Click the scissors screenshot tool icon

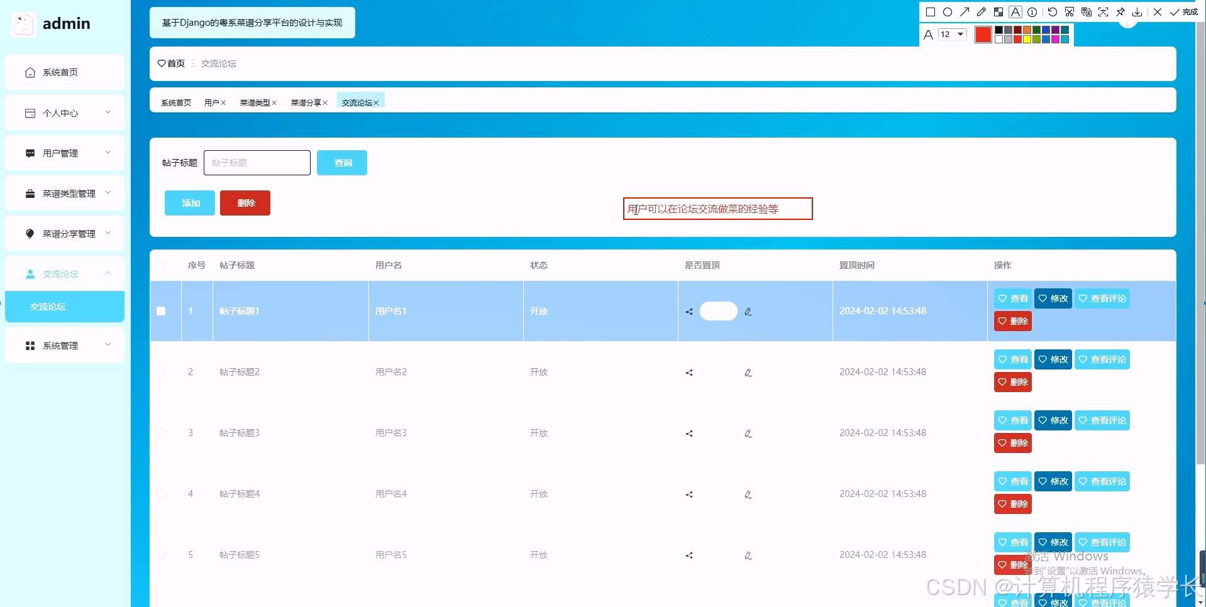pos(1070,12)
